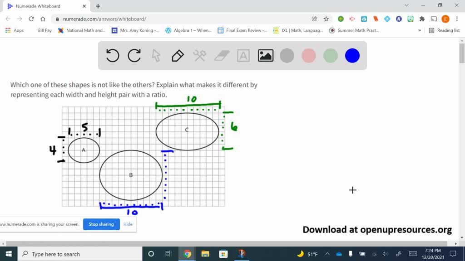This screenshot has height=261, width=465.
Task: Click the undo arrow on the whiteboard toolbar
Action: pos(112,55)
